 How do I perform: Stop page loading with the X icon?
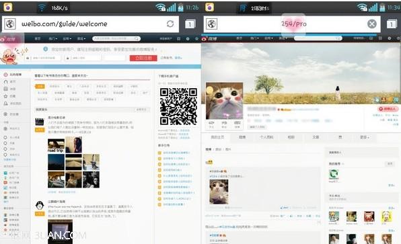pyautogui.click(x=372, y=24)
